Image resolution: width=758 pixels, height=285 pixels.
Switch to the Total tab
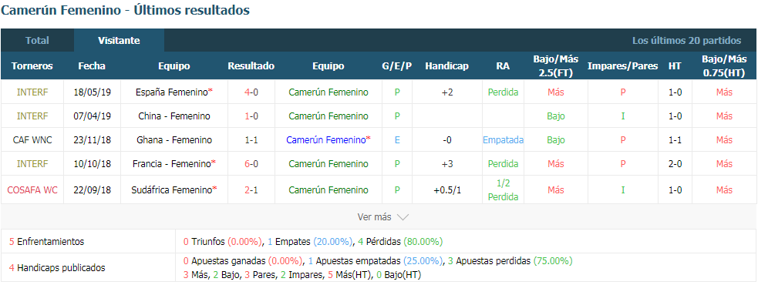[37, 41]
